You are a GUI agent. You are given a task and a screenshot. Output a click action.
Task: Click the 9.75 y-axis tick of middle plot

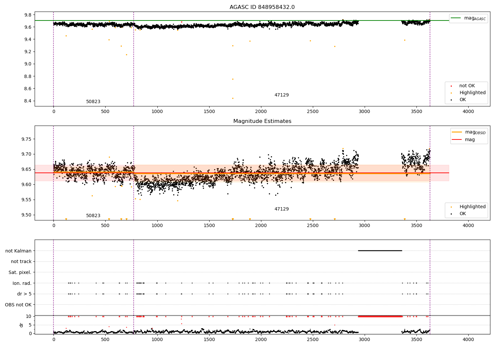(26, 139)
